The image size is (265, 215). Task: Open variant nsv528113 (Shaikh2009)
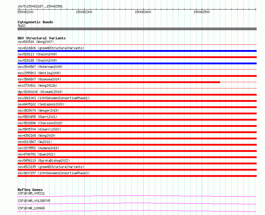pyautogui.click(x=38, y=54)
